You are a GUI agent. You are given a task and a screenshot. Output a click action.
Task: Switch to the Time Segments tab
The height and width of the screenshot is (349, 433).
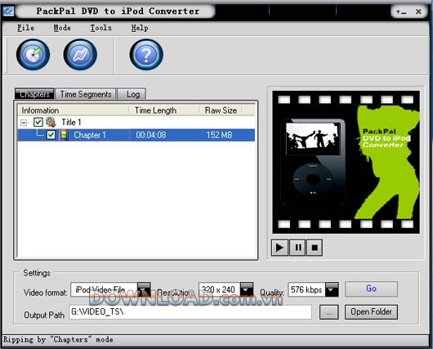point(86,94)
